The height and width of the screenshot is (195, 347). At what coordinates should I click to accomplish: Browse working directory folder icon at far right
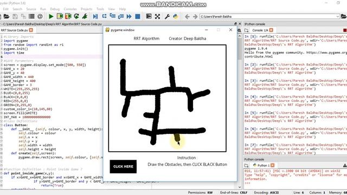[344, 16]
